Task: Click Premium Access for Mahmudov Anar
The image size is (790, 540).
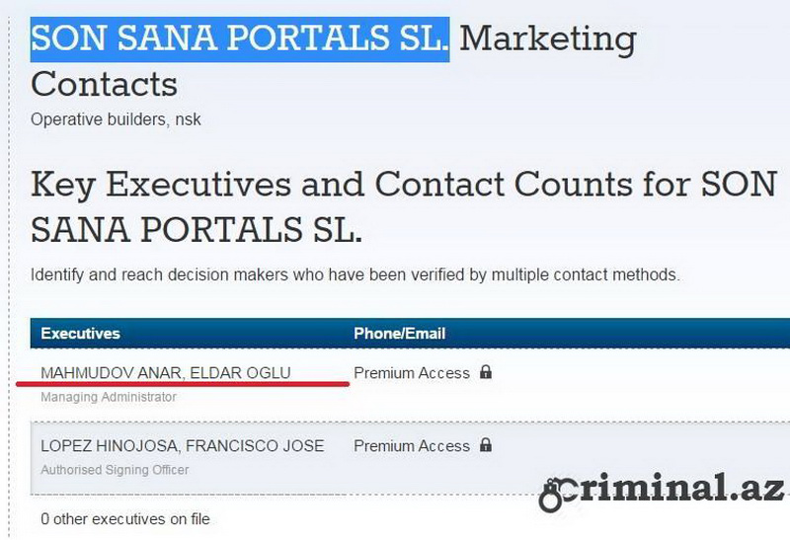Action: (x=412, y=373)
